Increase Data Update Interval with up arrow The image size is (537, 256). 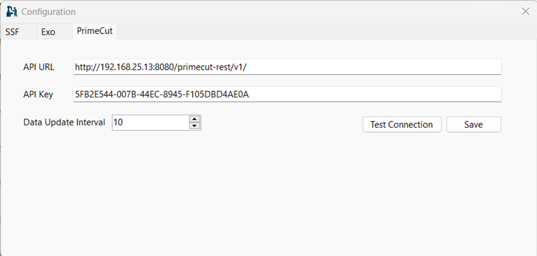point(195,119)
